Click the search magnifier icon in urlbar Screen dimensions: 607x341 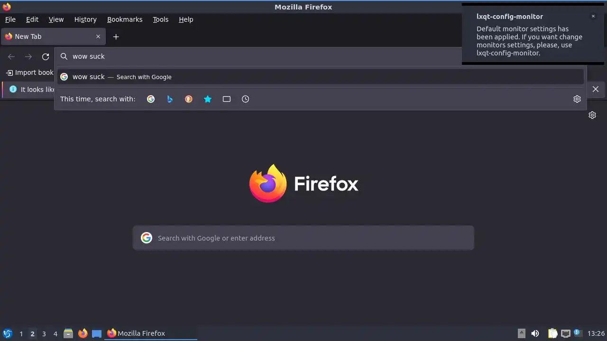tap(64, 56)
